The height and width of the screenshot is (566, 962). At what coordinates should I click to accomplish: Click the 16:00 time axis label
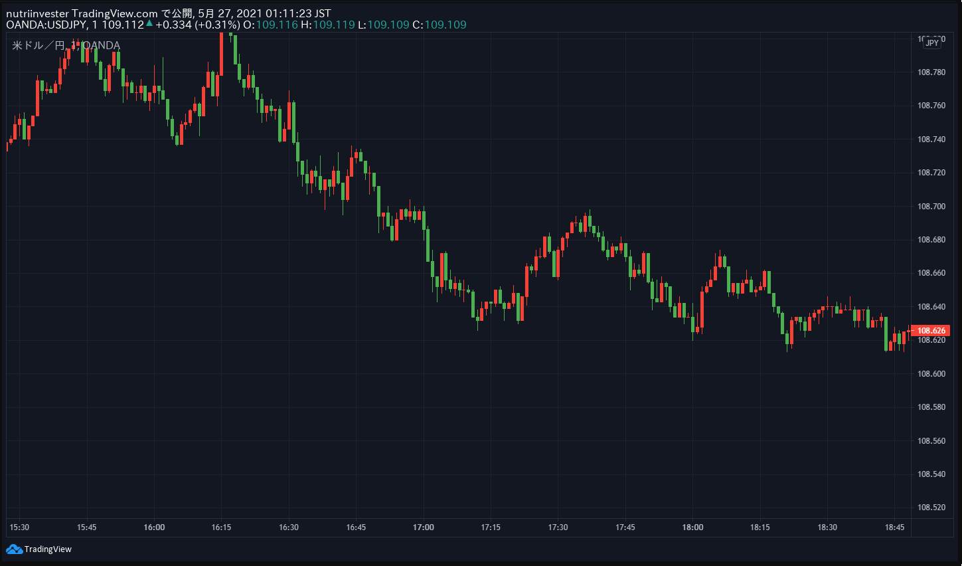coord(154,527)
